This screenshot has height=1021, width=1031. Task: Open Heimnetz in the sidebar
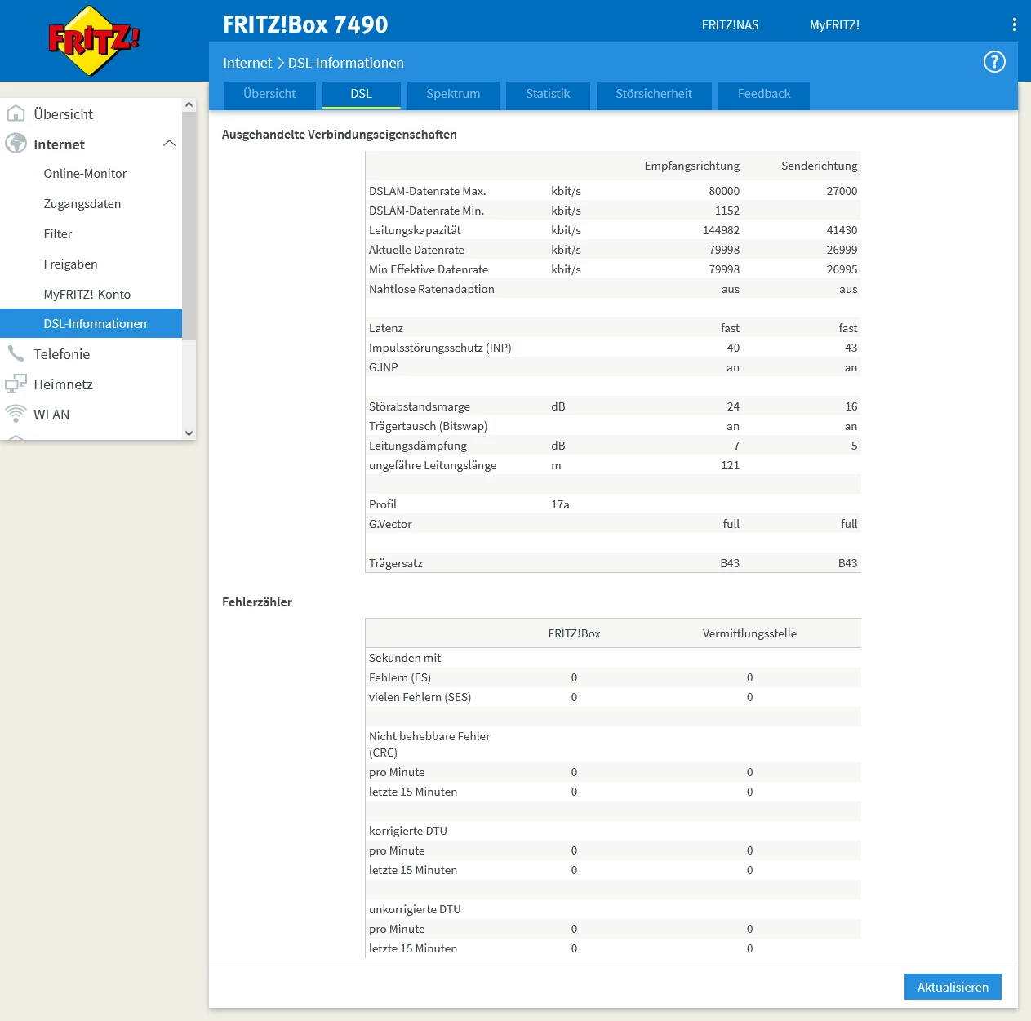[63, 384]
